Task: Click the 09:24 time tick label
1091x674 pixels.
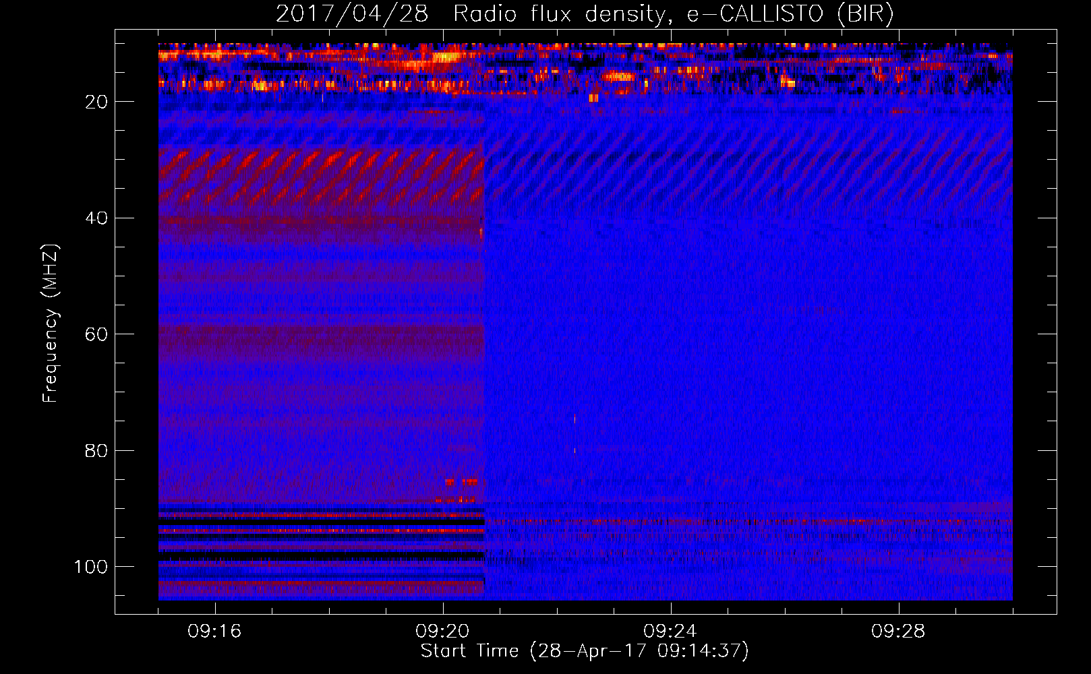Action: [x=670, y=632]
